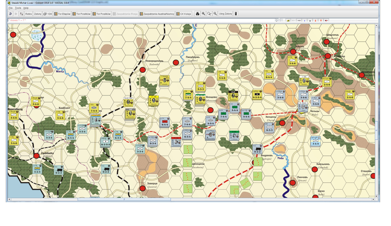Select the red IV.AK counter

[176, 142]
